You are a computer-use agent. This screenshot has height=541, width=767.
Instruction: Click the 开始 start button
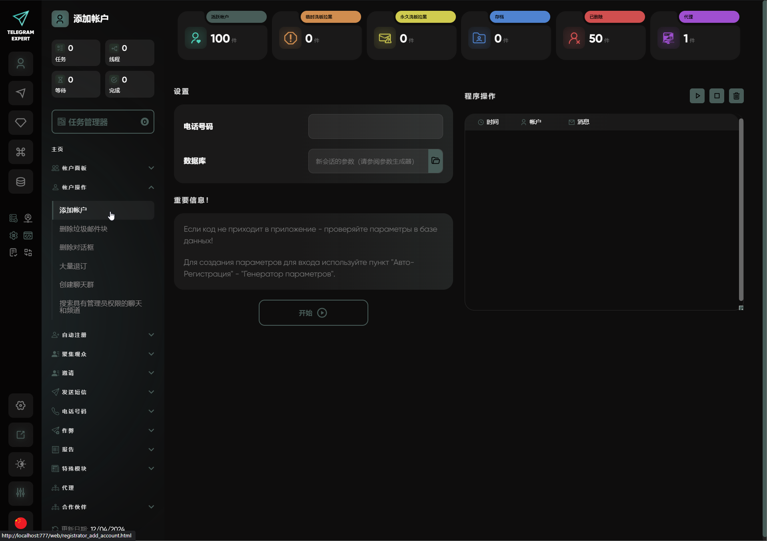click(x=313, y=313)
